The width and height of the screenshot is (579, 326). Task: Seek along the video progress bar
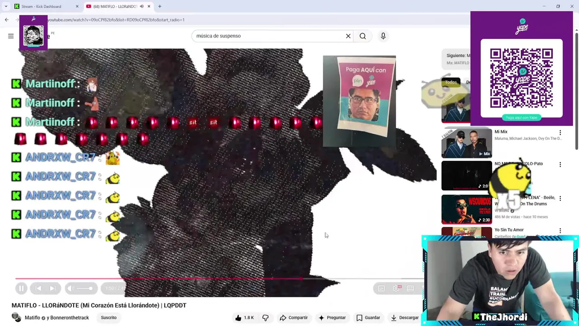219,278
